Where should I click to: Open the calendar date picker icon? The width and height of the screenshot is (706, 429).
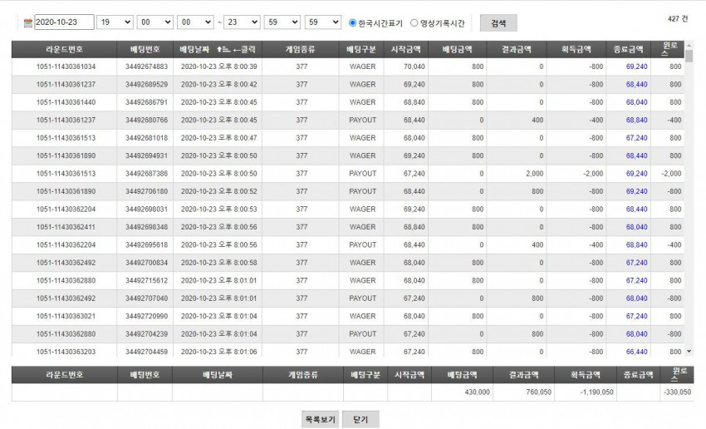coord(28,22)
